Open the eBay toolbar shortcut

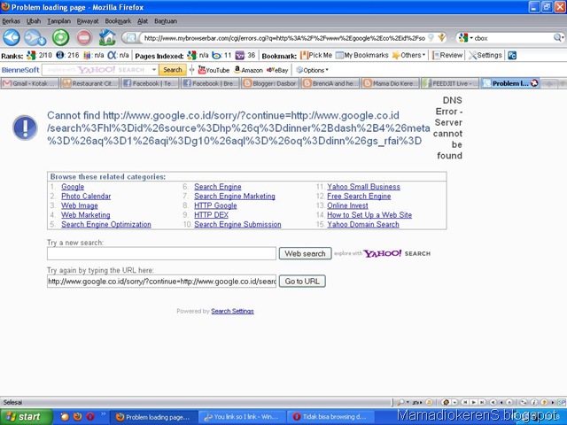277,70
